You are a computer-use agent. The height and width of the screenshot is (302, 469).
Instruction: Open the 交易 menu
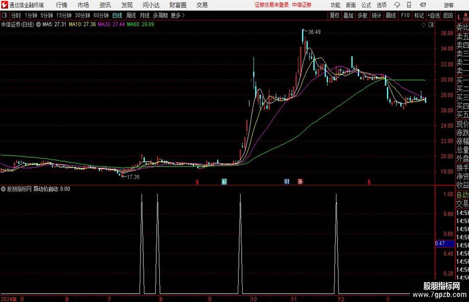[x=202, y=5]
